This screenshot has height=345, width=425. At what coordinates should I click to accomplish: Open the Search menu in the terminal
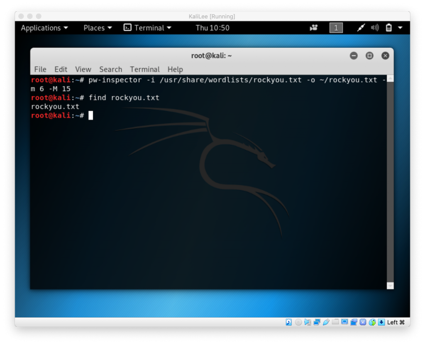click(110, 69)
